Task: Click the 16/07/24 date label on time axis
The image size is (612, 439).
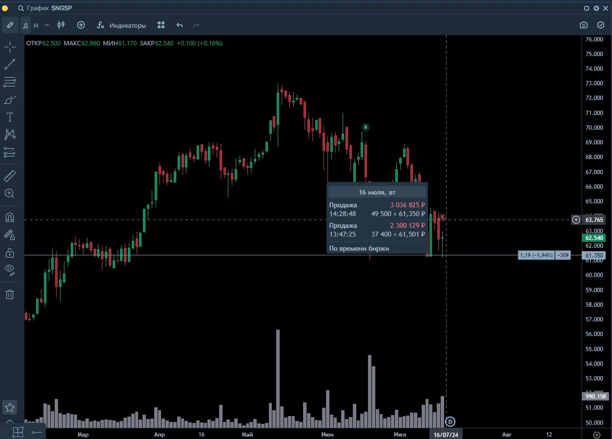Action: 446,434
